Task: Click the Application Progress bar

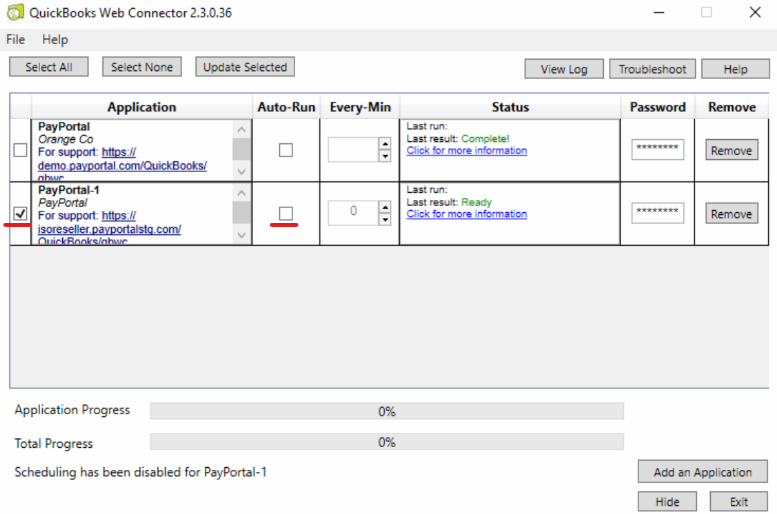Action: click(x=387, y=411)
